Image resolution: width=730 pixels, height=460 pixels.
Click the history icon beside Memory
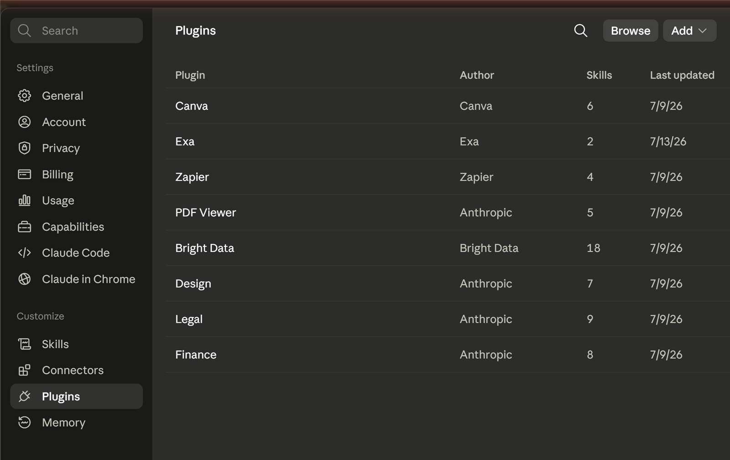(x=25, y=423)
